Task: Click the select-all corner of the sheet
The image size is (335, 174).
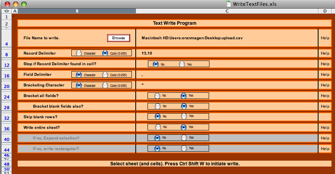Action: click(6, 11)
